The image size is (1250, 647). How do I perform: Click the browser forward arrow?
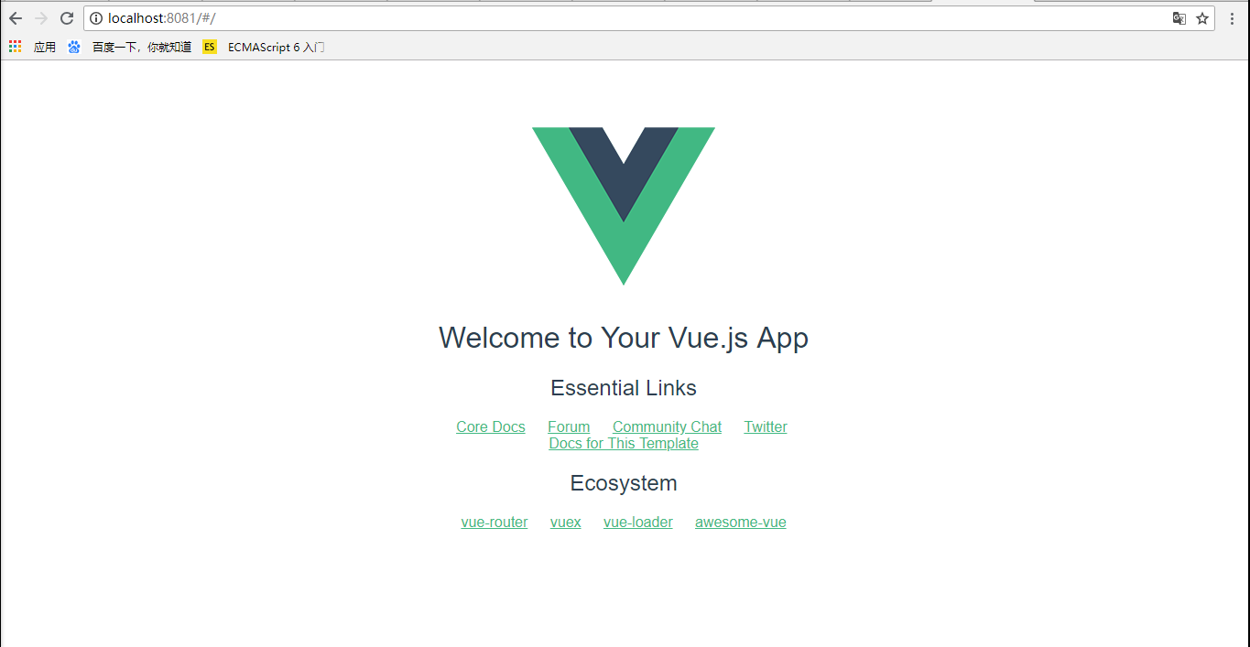pyautogui.click(x=41, y=18)
